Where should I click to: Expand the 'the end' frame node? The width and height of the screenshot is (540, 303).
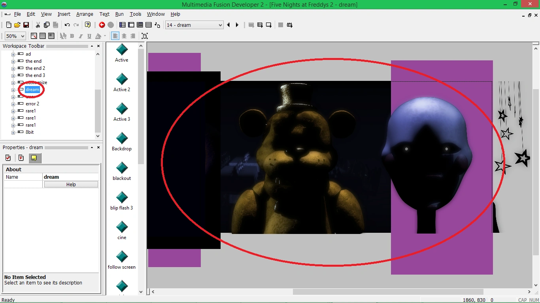point(13,62)
